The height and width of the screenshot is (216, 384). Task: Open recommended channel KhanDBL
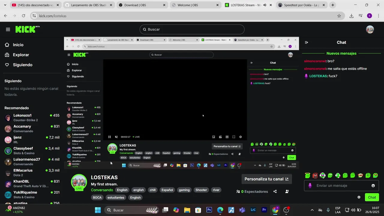point(32,184)
